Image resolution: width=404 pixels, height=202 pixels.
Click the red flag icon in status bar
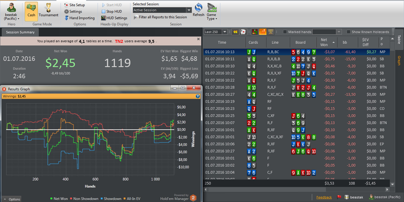[339, 197]
